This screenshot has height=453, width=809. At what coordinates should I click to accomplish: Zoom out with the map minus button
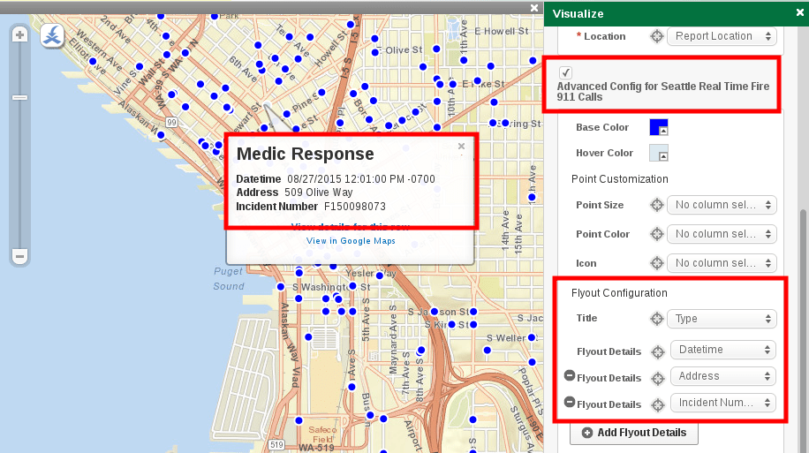[20, 256]
